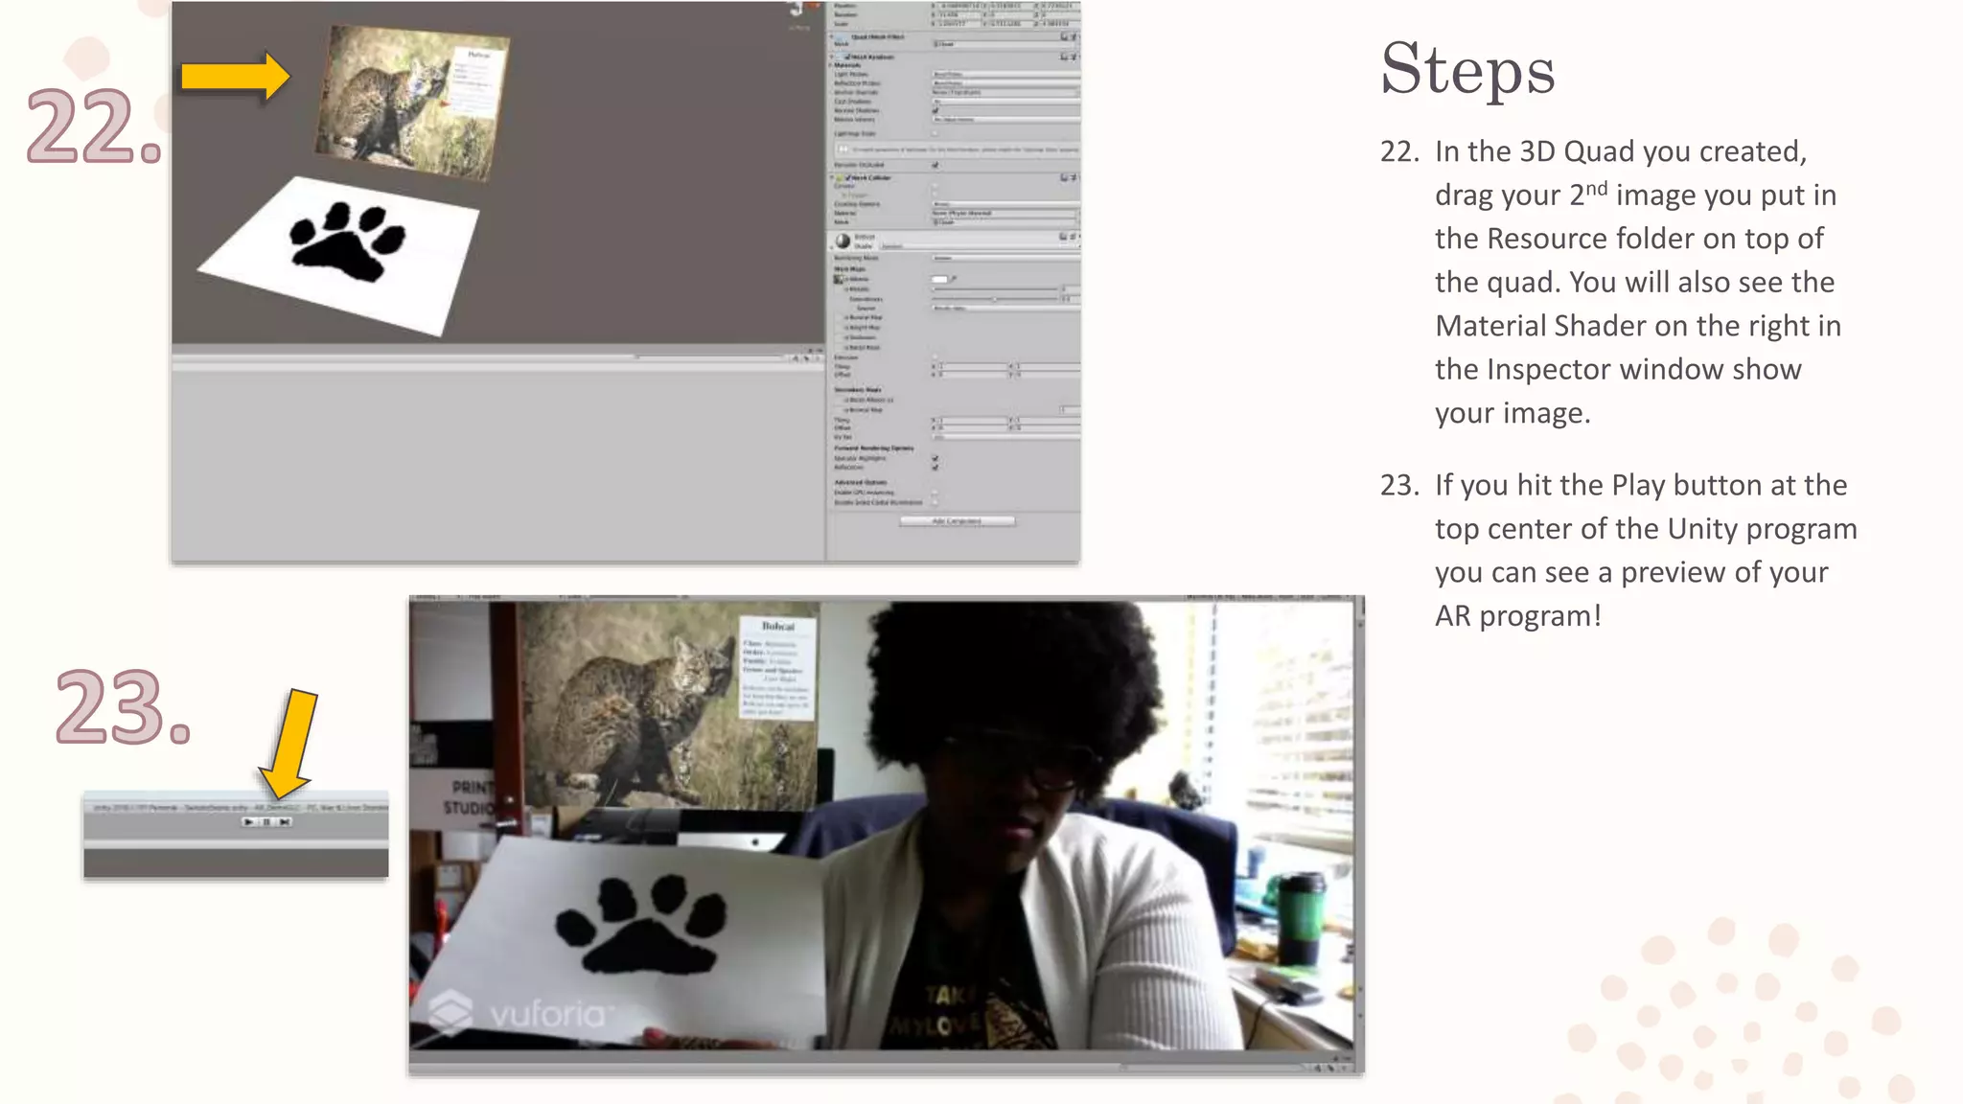Toggle the Emission checkbox

coord(935,356)
